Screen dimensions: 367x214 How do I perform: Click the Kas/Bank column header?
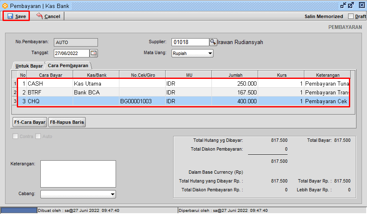[96, 75]
